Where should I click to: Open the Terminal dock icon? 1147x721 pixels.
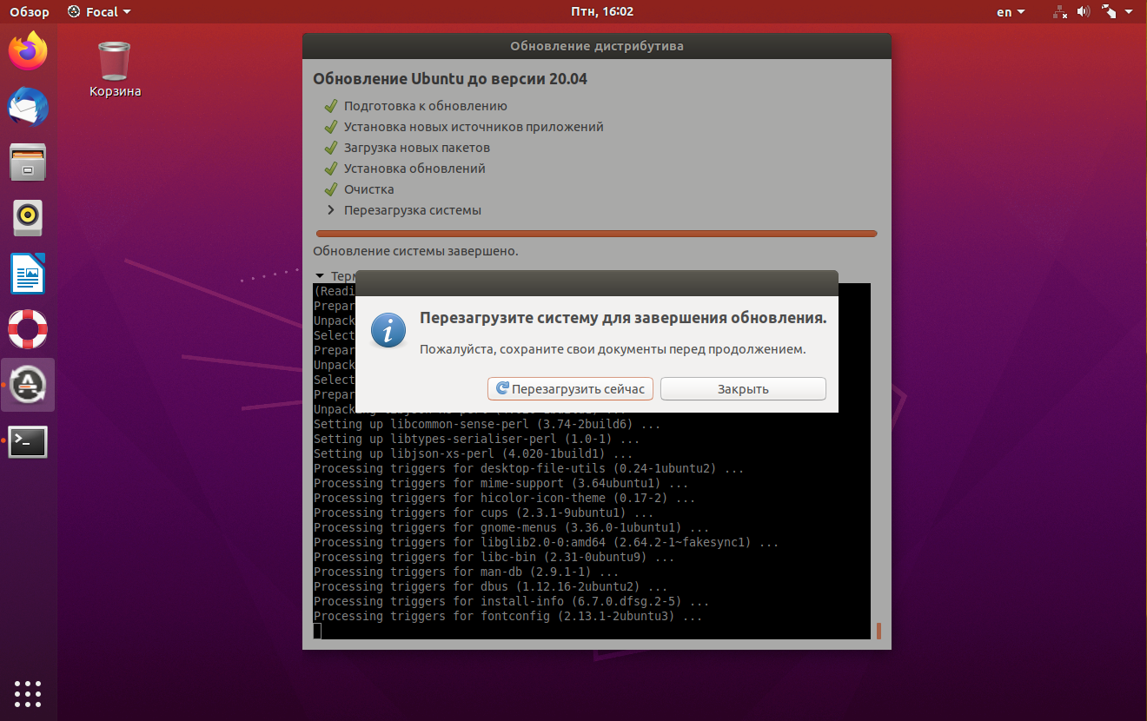[28, 441]
